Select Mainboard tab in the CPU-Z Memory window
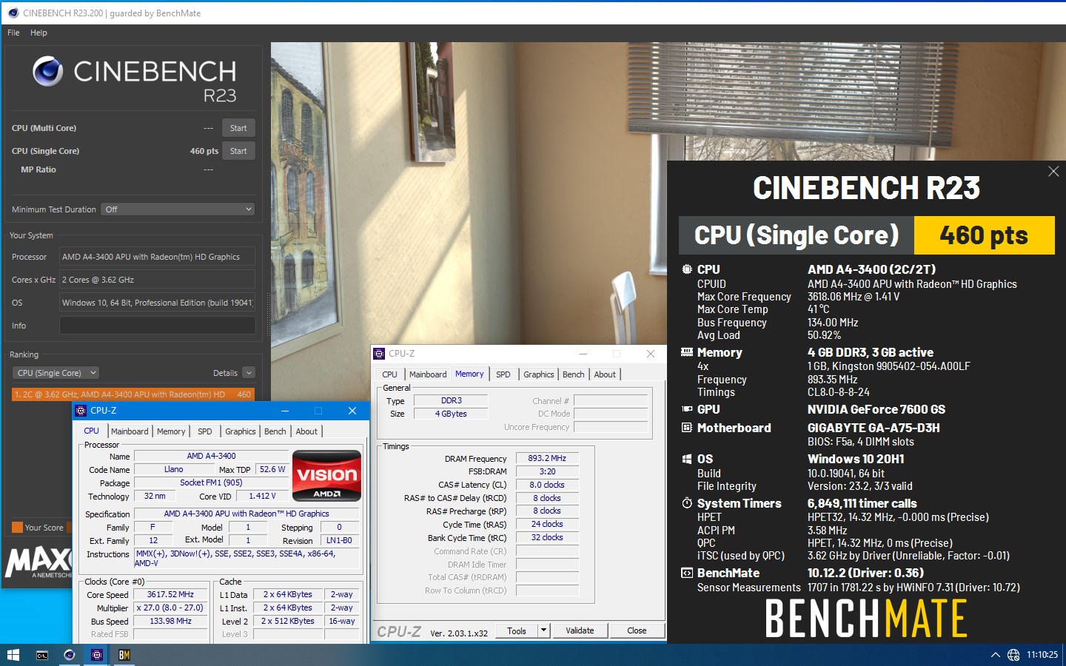Image resolution: width=1066 pixels, height=666 pixels. pos(428,374)
